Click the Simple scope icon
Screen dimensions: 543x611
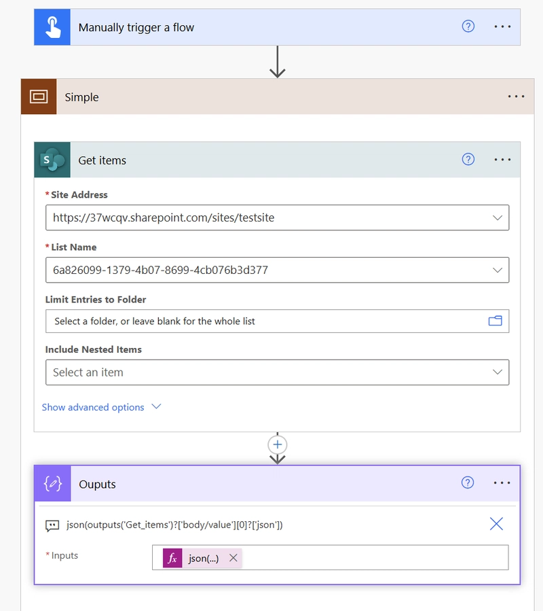39,97
